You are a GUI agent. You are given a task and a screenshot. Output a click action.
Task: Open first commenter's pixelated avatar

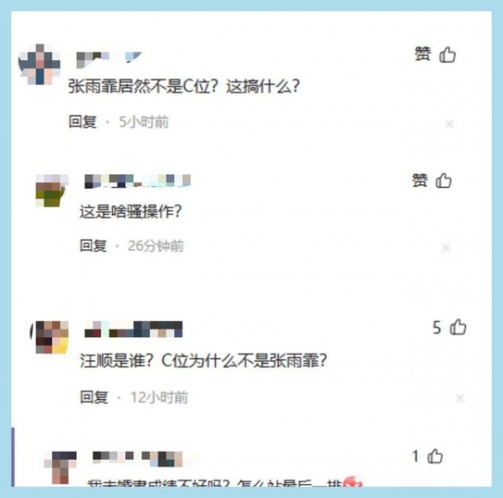pyautogui.click(x=39, y=65)
